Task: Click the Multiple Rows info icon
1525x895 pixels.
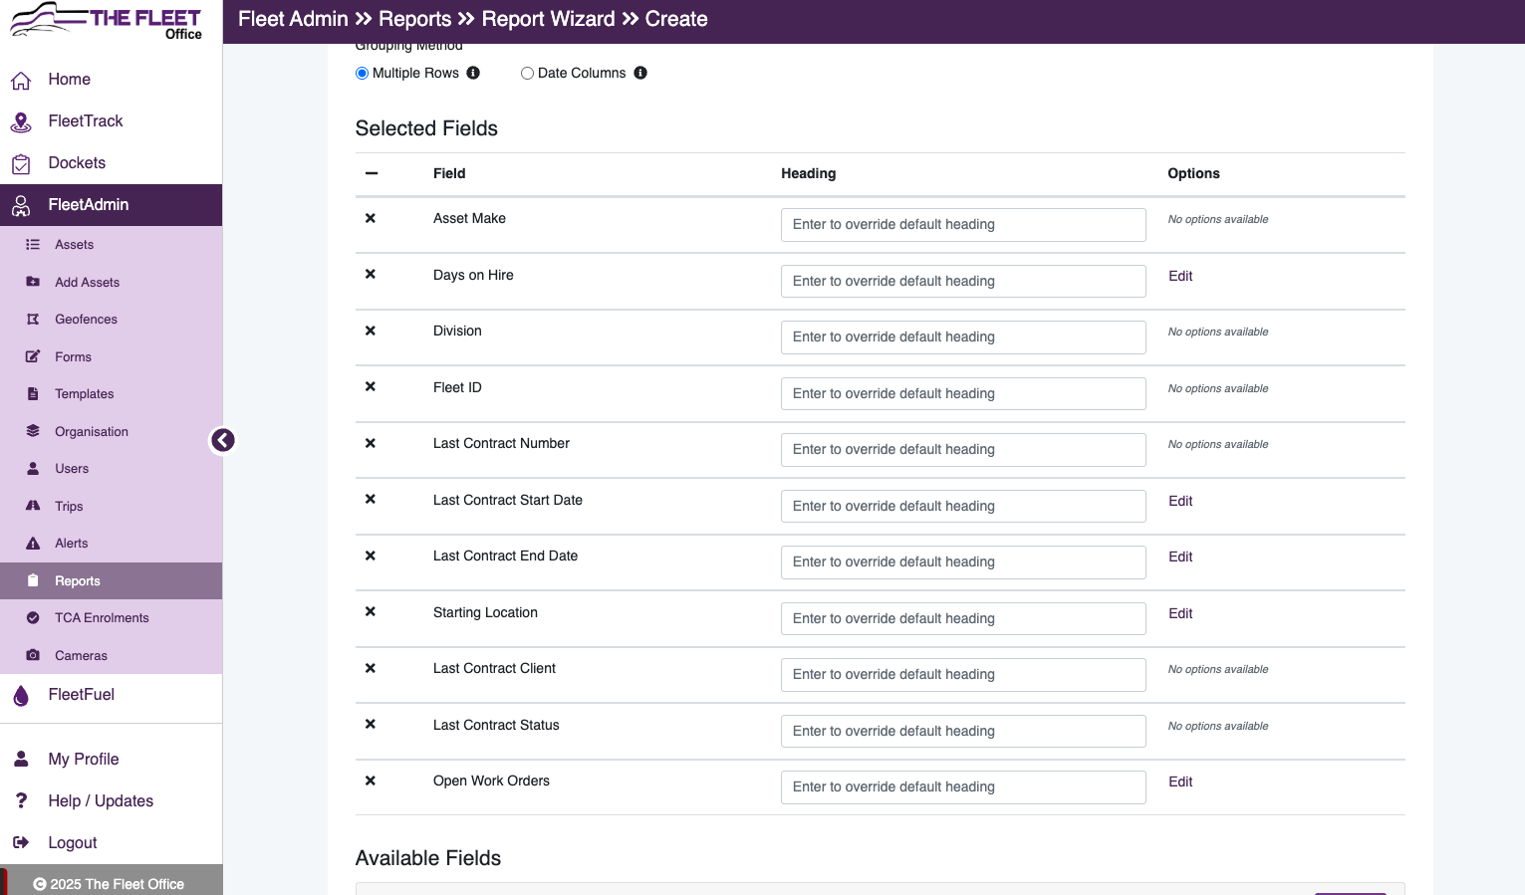Action: point(473,73)
